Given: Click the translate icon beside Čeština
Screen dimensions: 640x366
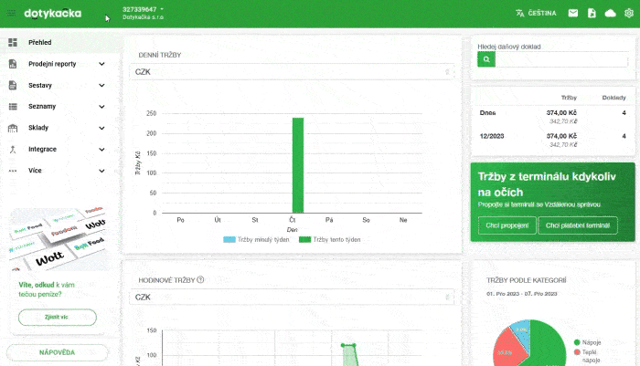Looking at the screenshot, I should [x=520, y=14].
